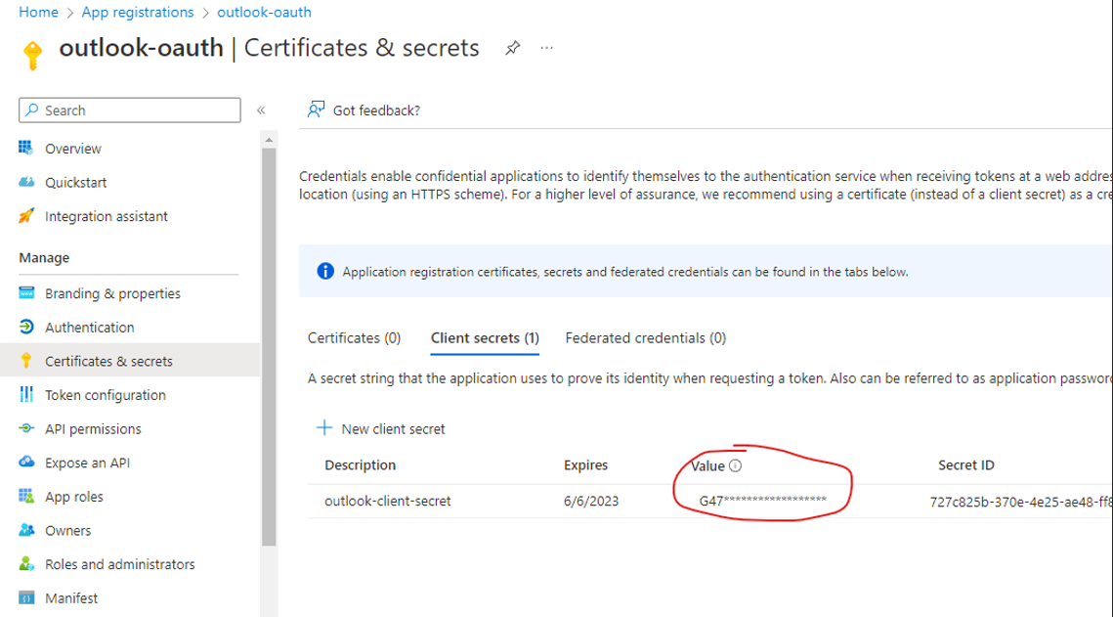Switch to the Certificates (0) tab

point(354,338)
